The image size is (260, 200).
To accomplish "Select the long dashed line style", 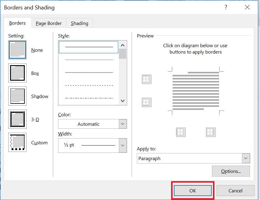I will tap(89, 85).
